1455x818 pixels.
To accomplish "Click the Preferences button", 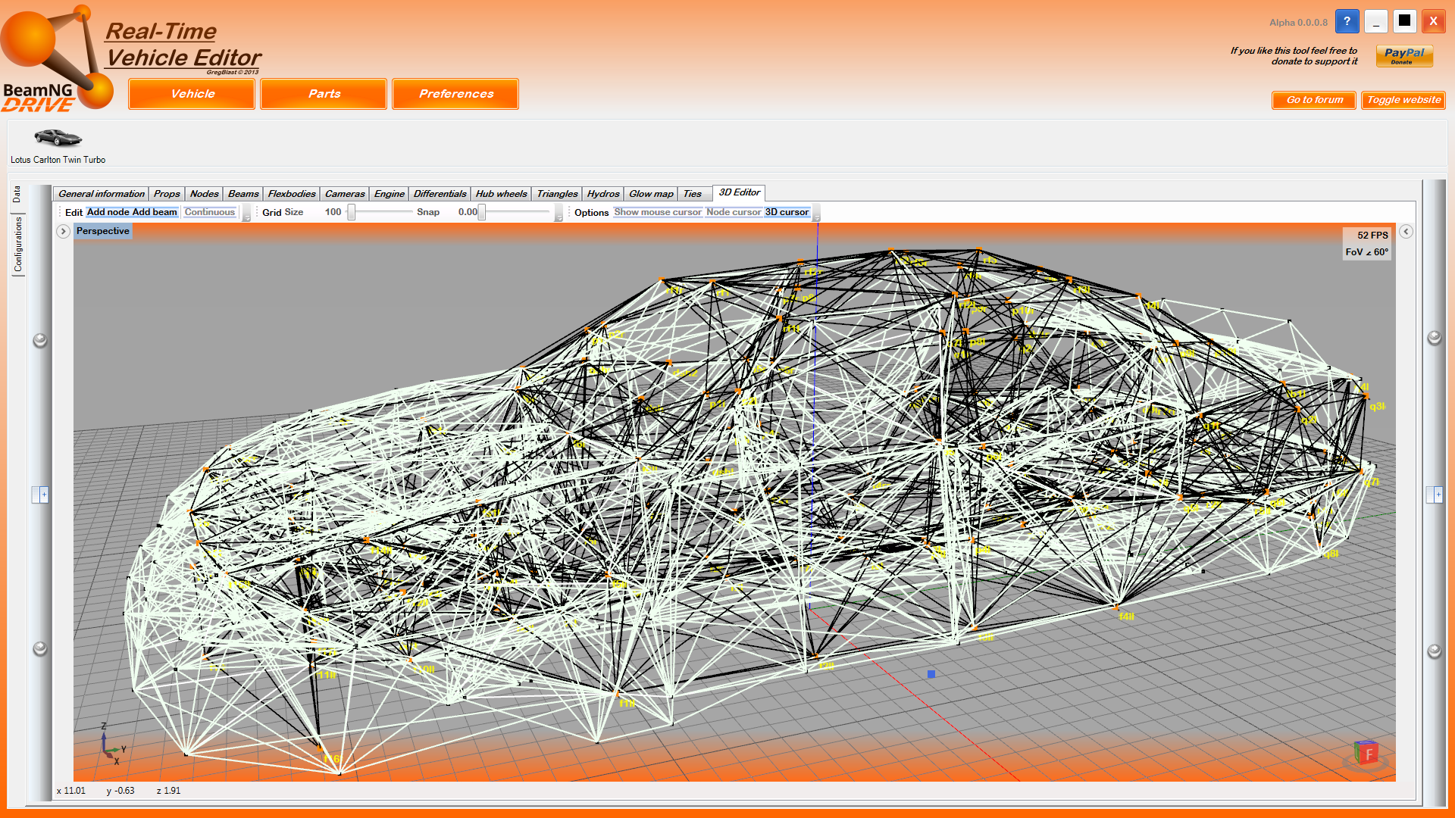I will coord(455,94).
